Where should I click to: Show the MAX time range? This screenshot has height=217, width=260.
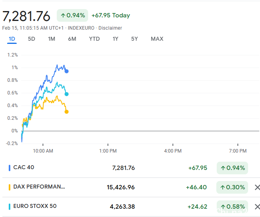pyautogui.click(x=157, y=39)
